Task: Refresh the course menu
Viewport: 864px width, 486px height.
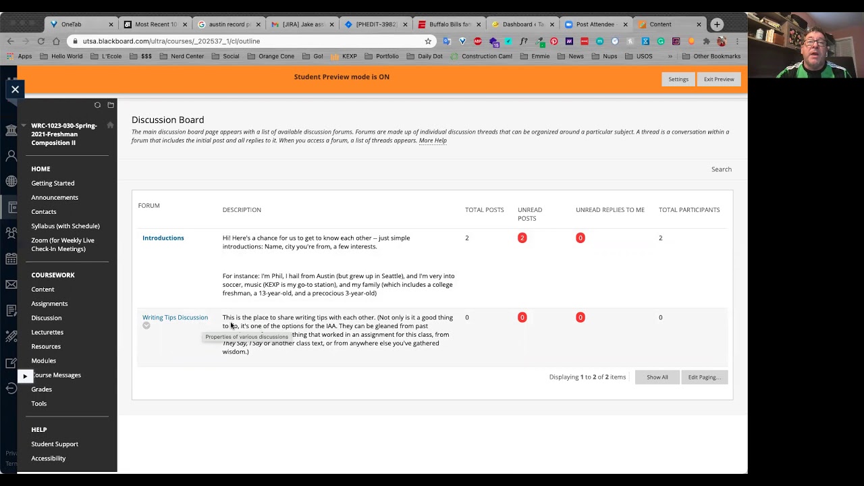Action: (97, 105)
